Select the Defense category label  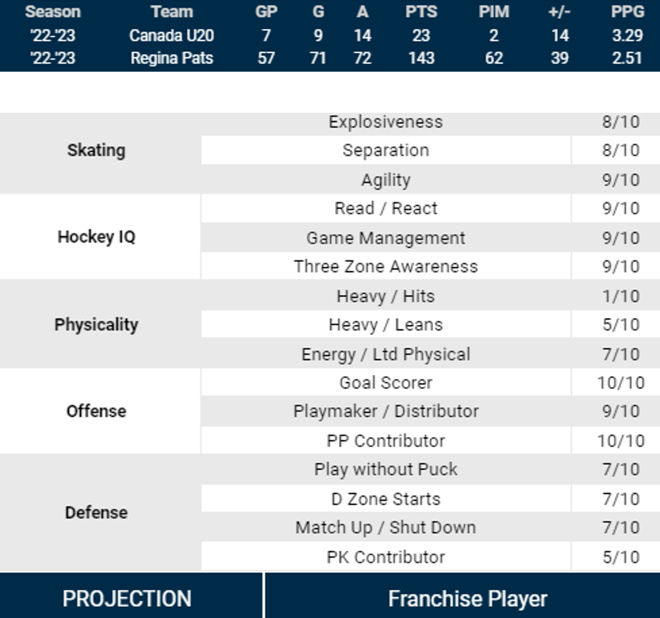click(x=96, y=512)
